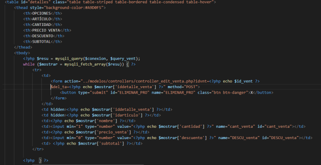This screenshot has width=321, height=165.
Task: Click highlighted closing brace in last php line
Action: pyautogui.click(x=40, y=160)
